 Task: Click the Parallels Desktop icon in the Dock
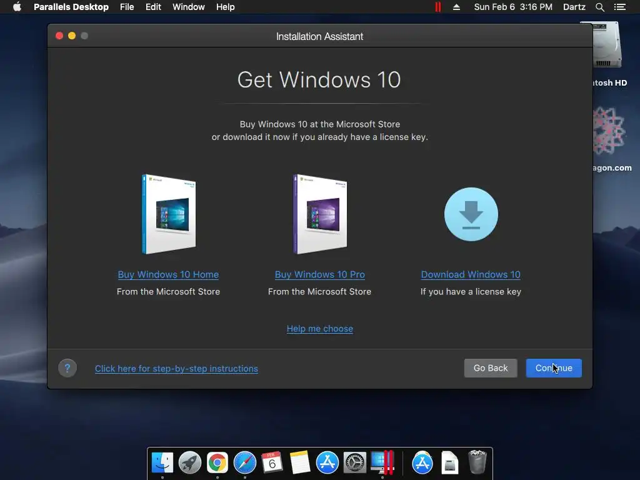382,462
